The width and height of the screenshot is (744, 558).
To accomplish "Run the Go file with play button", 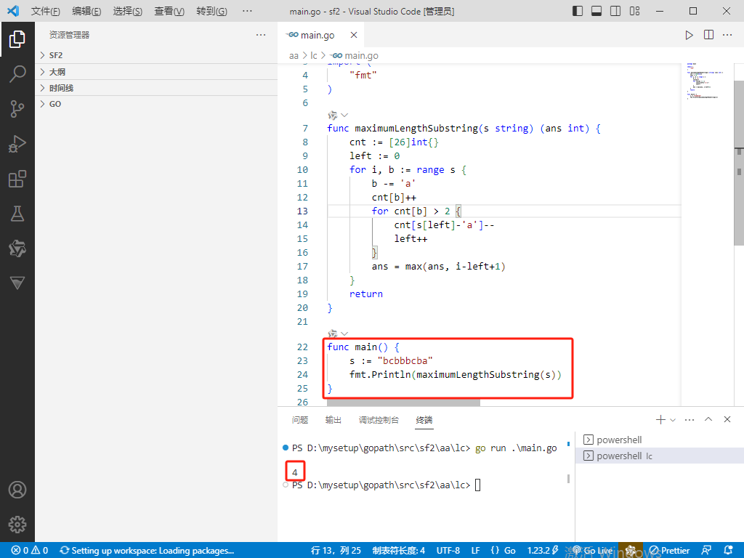I will point(690,35).
